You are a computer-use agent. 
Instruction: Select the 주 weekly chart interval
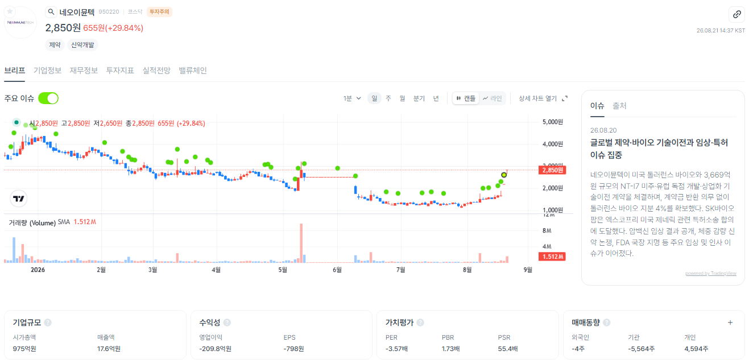coord(388,98)
